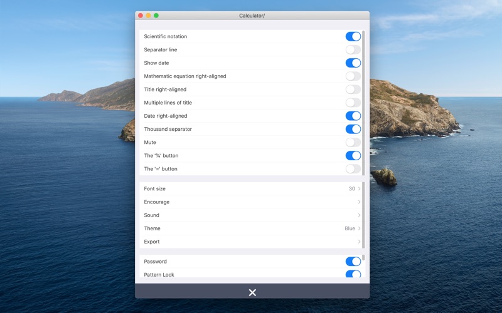Disable the Date right-aligned switch
This screenshot has width=502, height=313.
pyautogui.click(x=353, y=116)
